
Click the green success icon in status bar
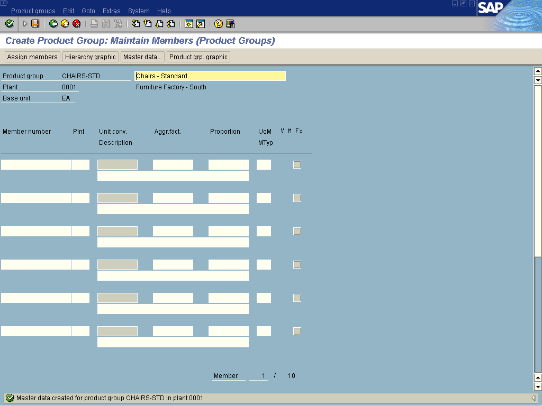(10, 398)
